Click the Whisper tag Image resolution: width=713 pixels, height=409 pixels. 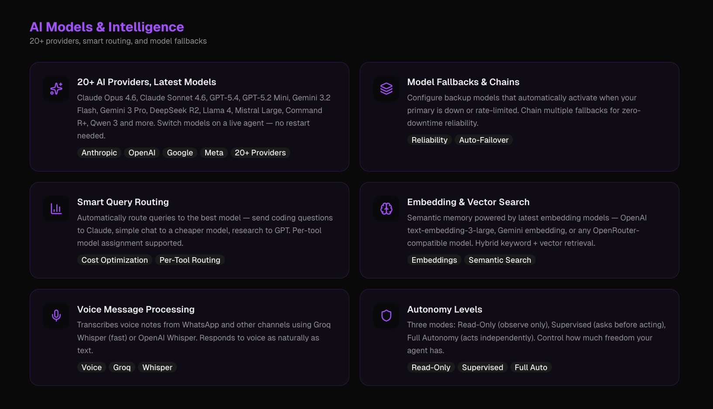[x=157, y=368]
